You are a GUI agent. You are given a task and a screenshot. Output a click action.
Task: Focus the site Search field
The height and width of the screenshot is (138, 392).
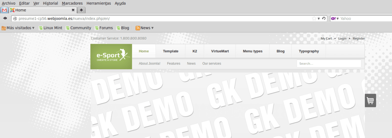(329, 64)
